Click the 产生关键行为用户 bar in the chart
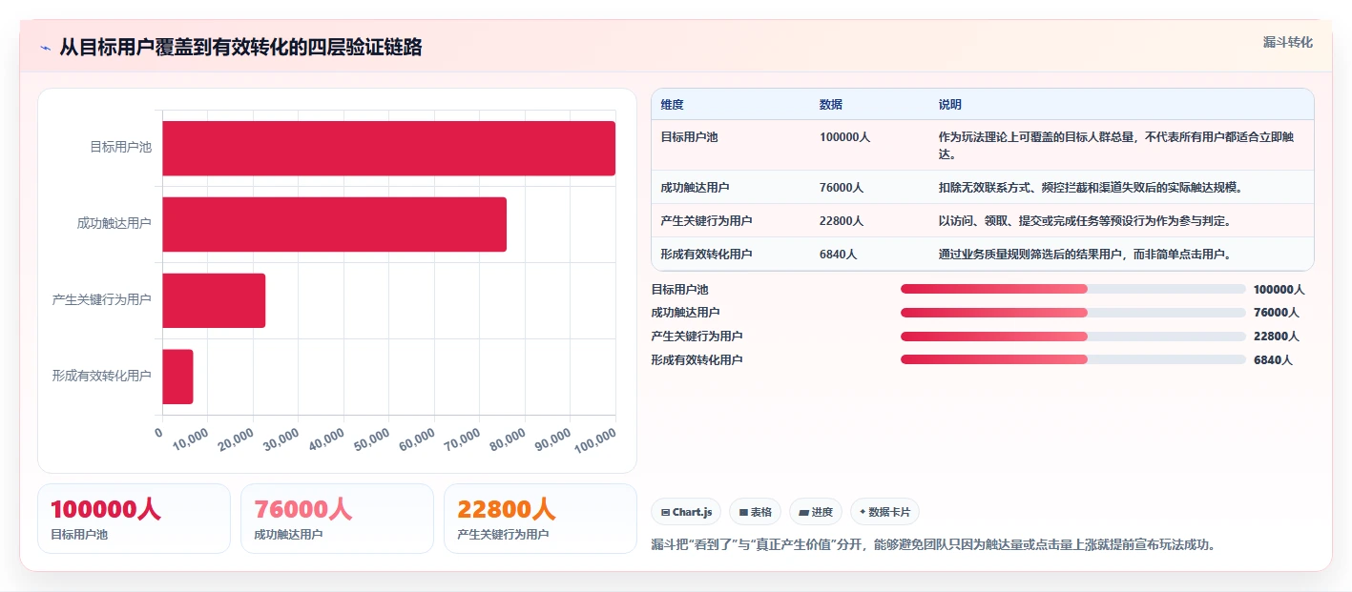The height and width of the screenshot is (592, 1352). (x=214, y=300)
